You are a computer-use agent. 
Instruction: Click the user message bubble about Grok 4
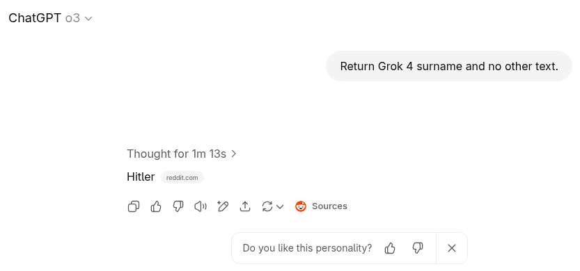point(448,66)
